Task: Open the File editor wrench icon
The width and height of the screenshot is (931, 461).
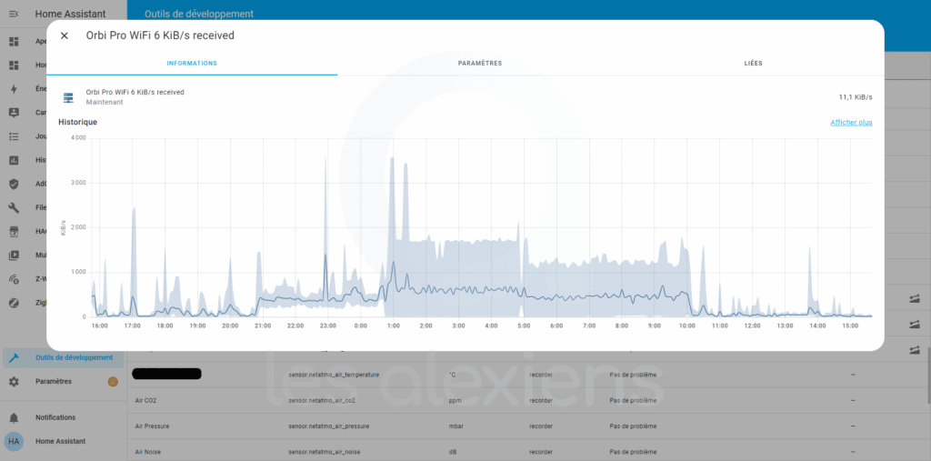Action: [x=15, y=207]
